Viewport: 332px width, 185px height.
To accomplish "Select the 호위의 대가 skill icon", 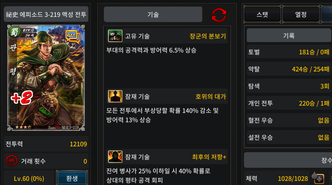I will [115, 96].
